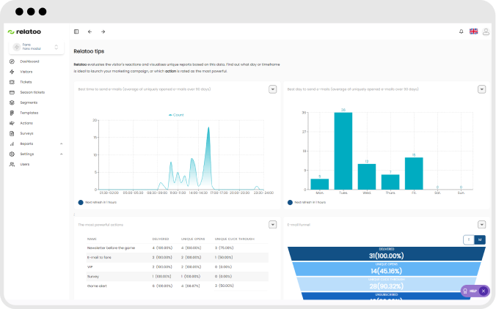The height and width of the screenshot is (309, 496).
Task: Click the Tues. bar in day chart
Action: click(343, 151)
